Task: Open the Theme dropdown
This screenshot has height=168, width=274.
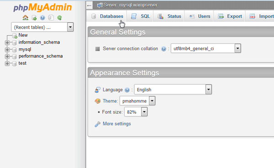Action: pyautogui.click(x=137, y=101)
